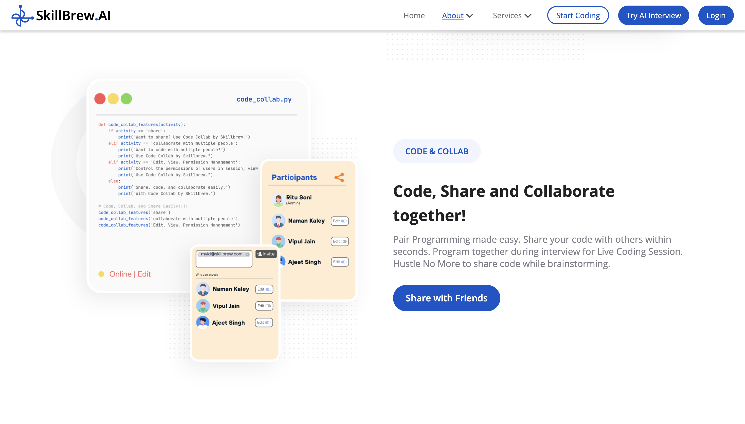This screenshot has height=424, width=745.
Task: Click the Participants heading
Action: point(294,177)
